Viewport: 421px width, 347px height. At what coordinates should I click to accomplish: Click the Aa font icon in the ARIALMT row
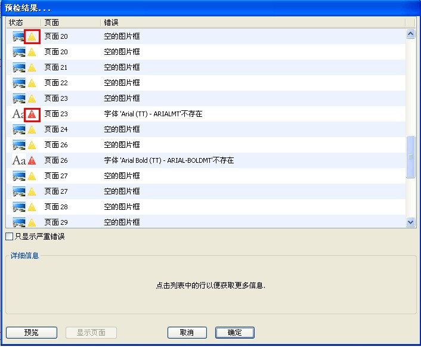18,114
